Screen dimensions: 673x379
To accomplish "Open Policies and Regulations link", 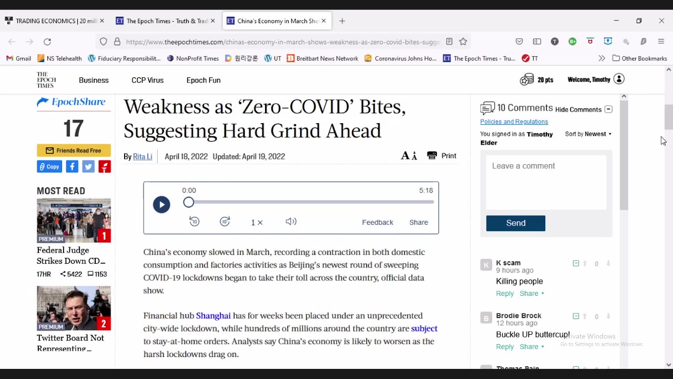I will point(514,122).
